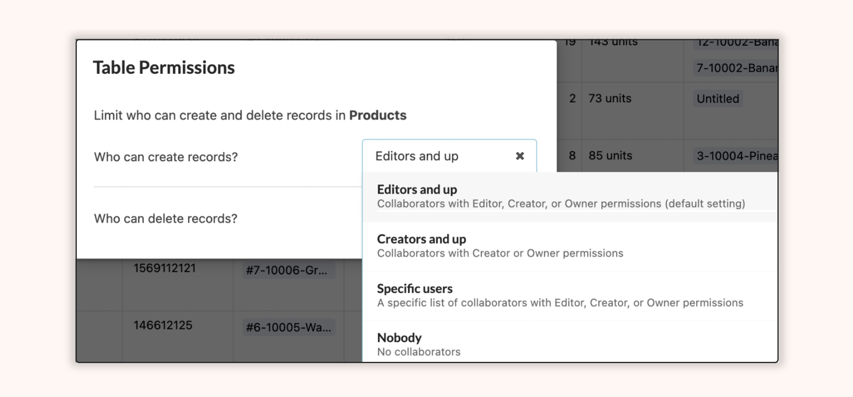The height and width of the screenshot is (397, 853).
Task: Select the "Untitled" linked record tag
Action: click(717, 99)
